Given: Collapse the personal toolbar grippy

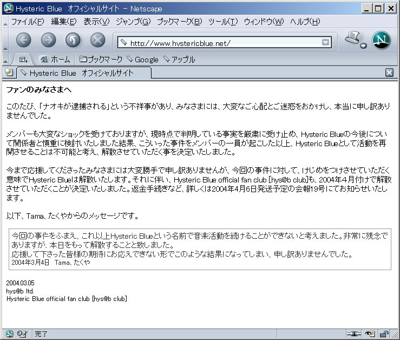Looking at the screenshot, I should (5, 60).
